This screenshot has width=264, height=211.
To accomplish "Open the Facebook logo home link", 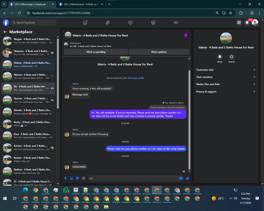I will coord(6,23).
